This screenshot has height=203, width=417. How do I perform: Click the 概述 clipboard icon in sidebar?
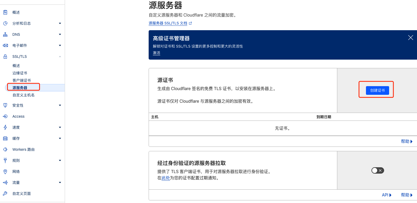tap(5, 12)
